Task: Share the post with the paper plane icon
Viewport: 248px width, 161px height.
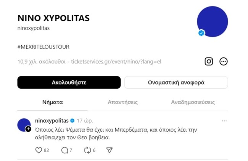Action: tap(110, 150)
